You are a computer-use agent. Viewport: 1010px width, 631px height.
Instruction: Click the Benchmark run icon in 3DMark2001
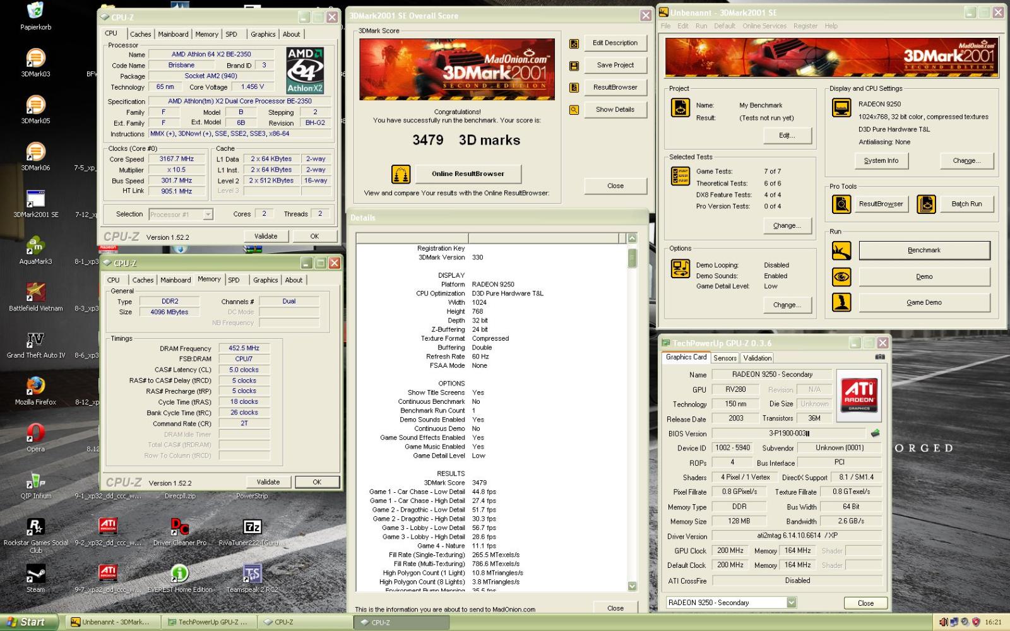click(841, 251)
